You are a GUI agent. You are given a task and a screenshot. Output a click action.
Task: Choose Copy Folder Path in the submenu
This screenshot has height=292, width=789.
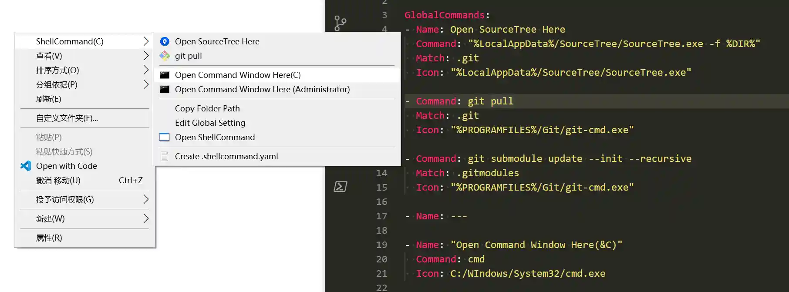tap(207, 108)
